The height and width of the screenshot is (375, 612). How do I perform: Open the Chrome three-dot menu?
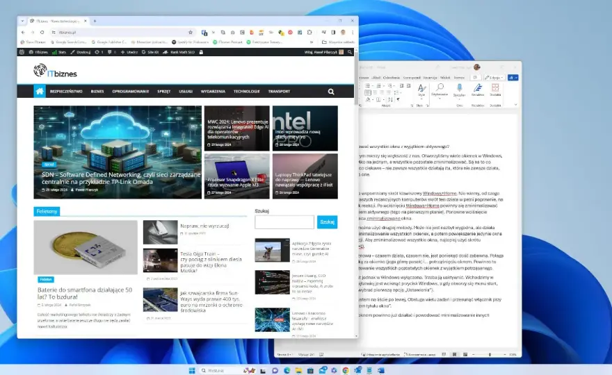pos(353,33)
